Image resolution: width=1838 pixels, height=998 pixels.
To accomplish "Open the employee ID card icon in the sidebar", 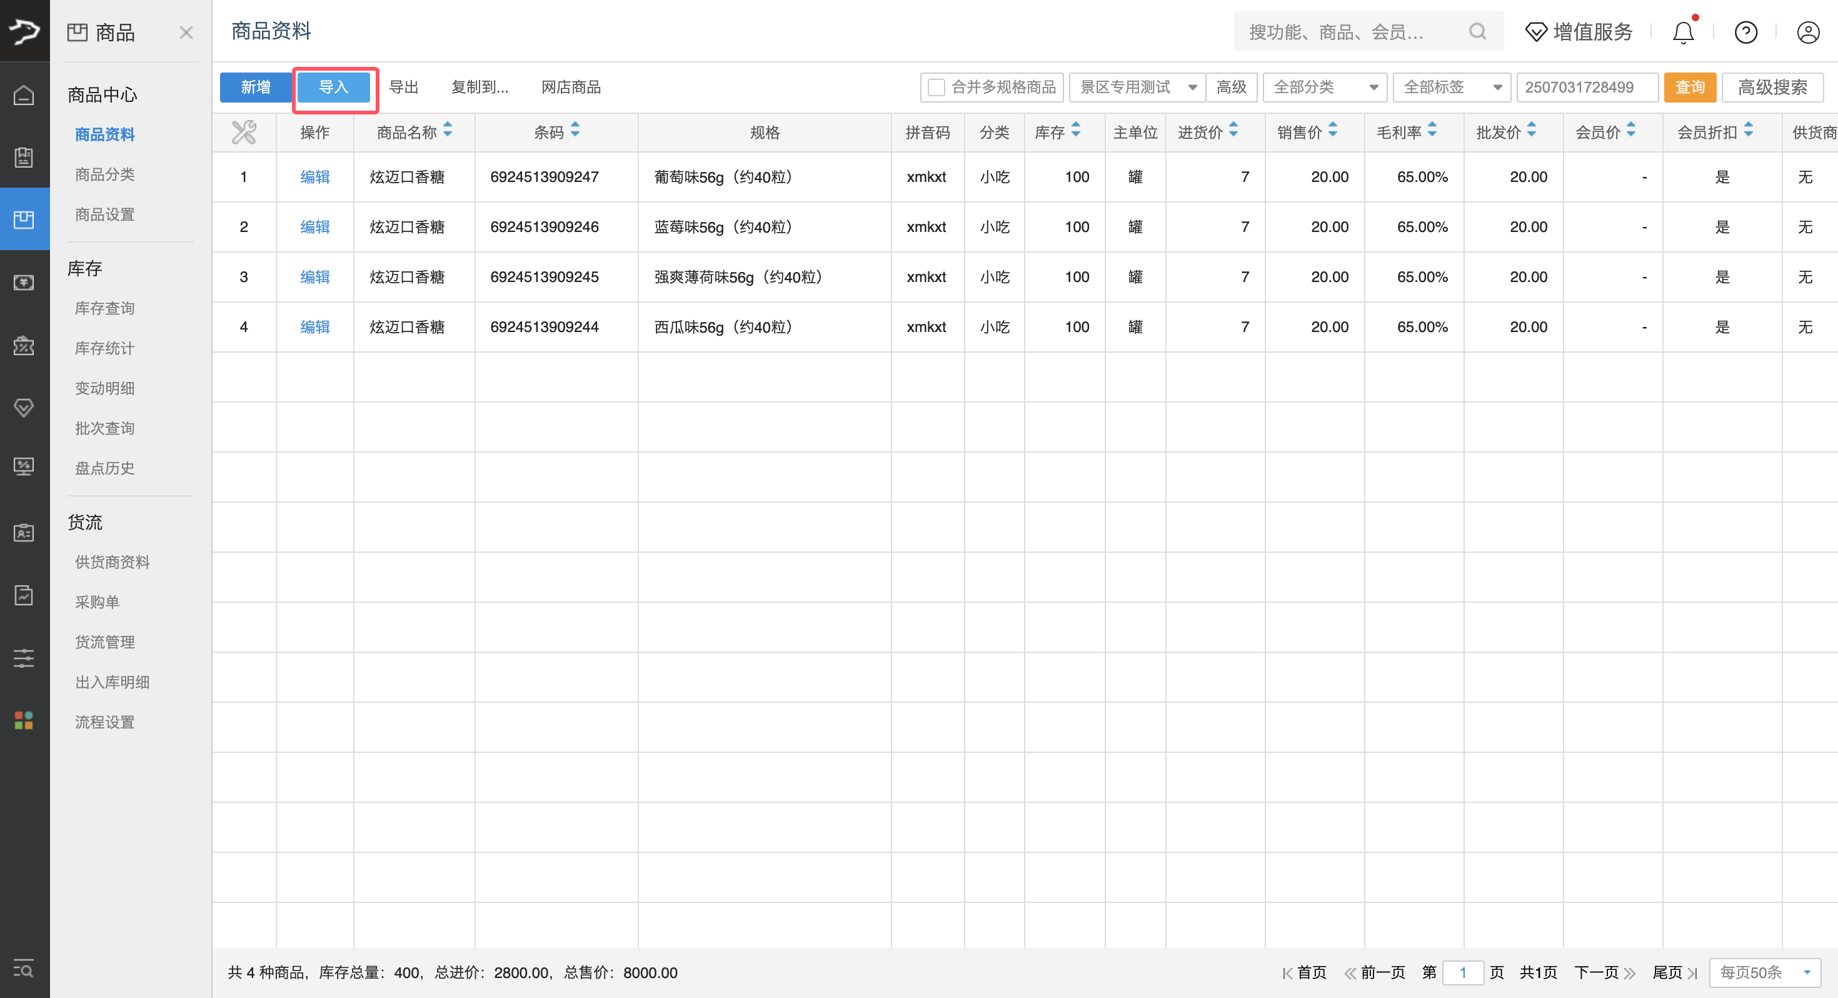I will pyautogui.click(x=24, y=533).
